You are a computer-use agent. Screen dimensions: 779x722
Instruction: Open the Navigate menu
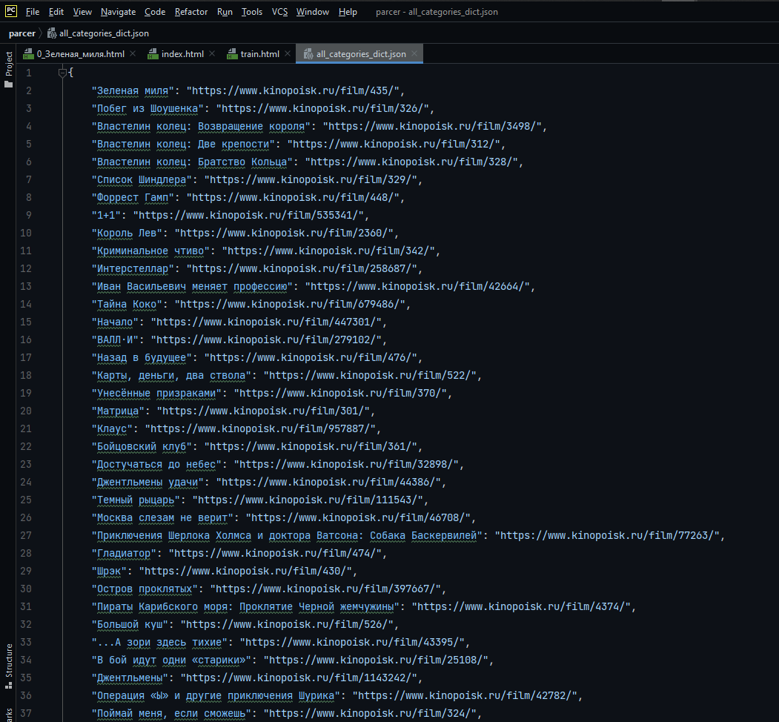coord(119,12)
